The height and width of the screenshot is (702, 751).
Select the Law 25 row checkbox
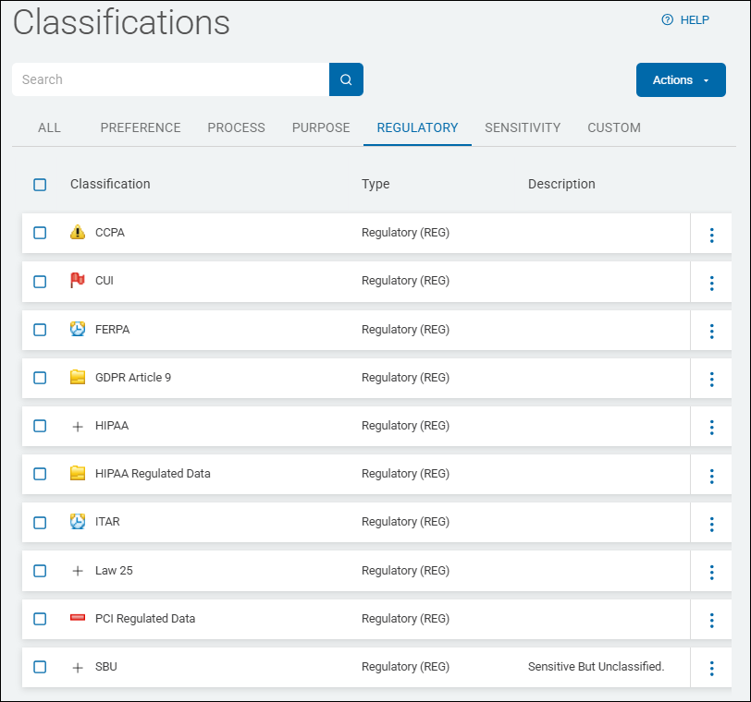point(40,571)
